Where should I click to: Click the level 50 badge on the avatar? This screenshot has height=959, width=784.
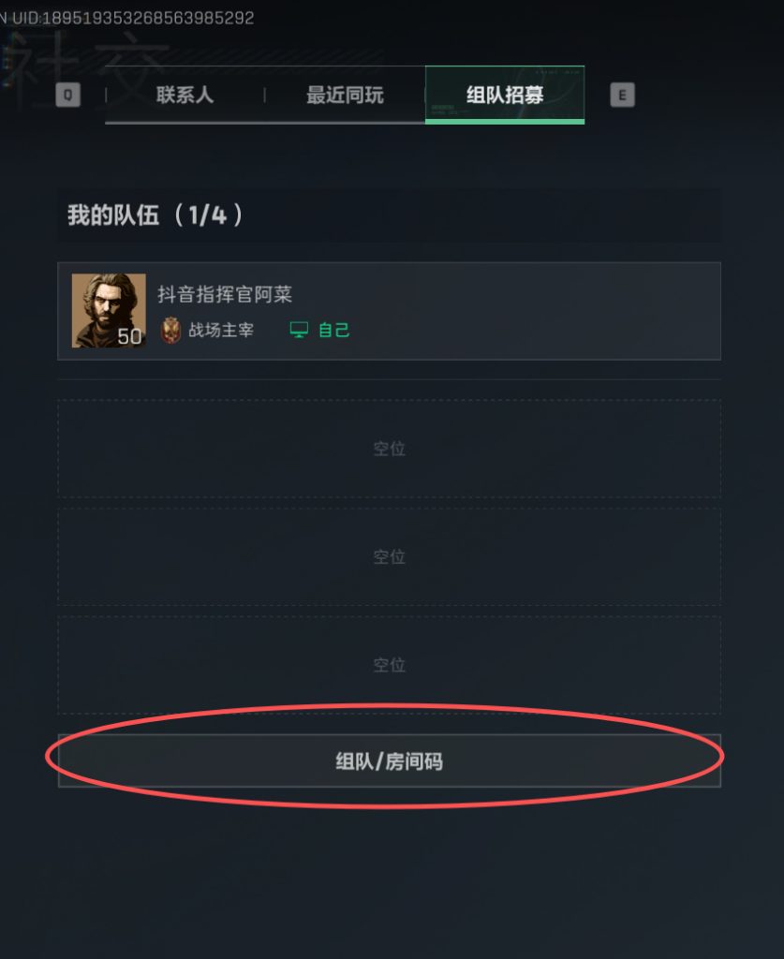point(129,336)
